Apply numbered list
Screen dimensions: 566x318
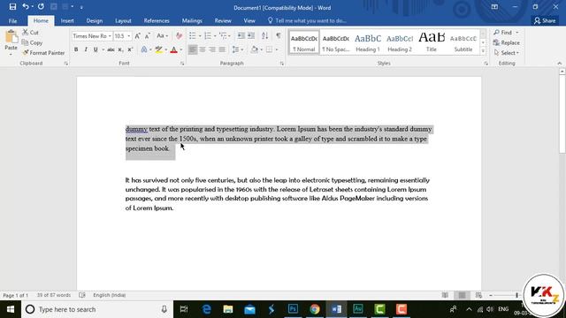208,35
